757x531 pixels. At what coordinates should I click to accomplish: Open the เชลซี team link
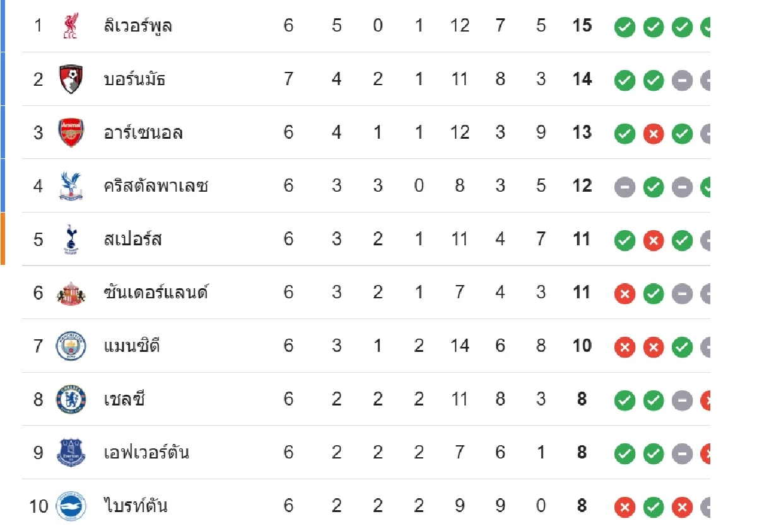pyautogui.click(x=125, y=399)
